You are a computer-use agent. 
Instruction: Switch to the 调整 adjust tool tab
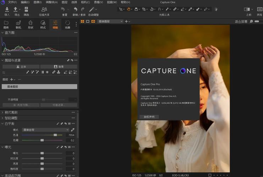tap(55, 24)
